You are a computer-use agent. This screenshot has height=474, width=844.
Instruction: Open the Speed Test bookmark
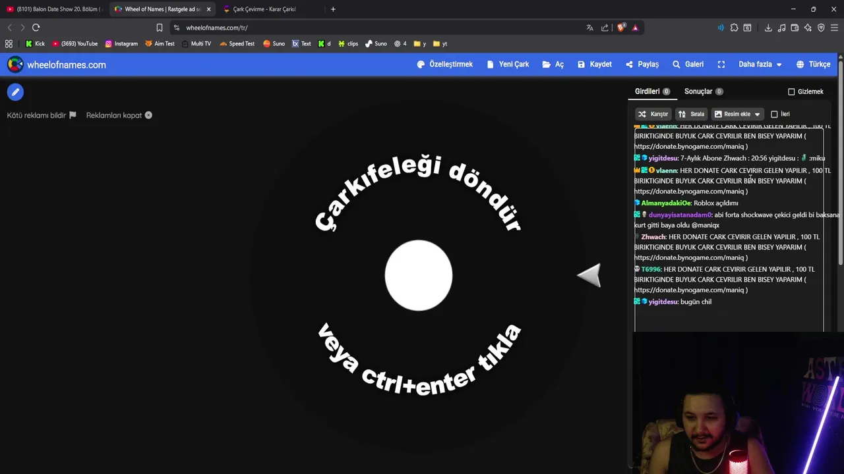click(x=237, y=43)
